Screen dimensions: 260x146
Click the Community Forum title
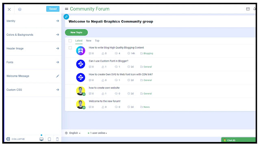coord(89,9)
